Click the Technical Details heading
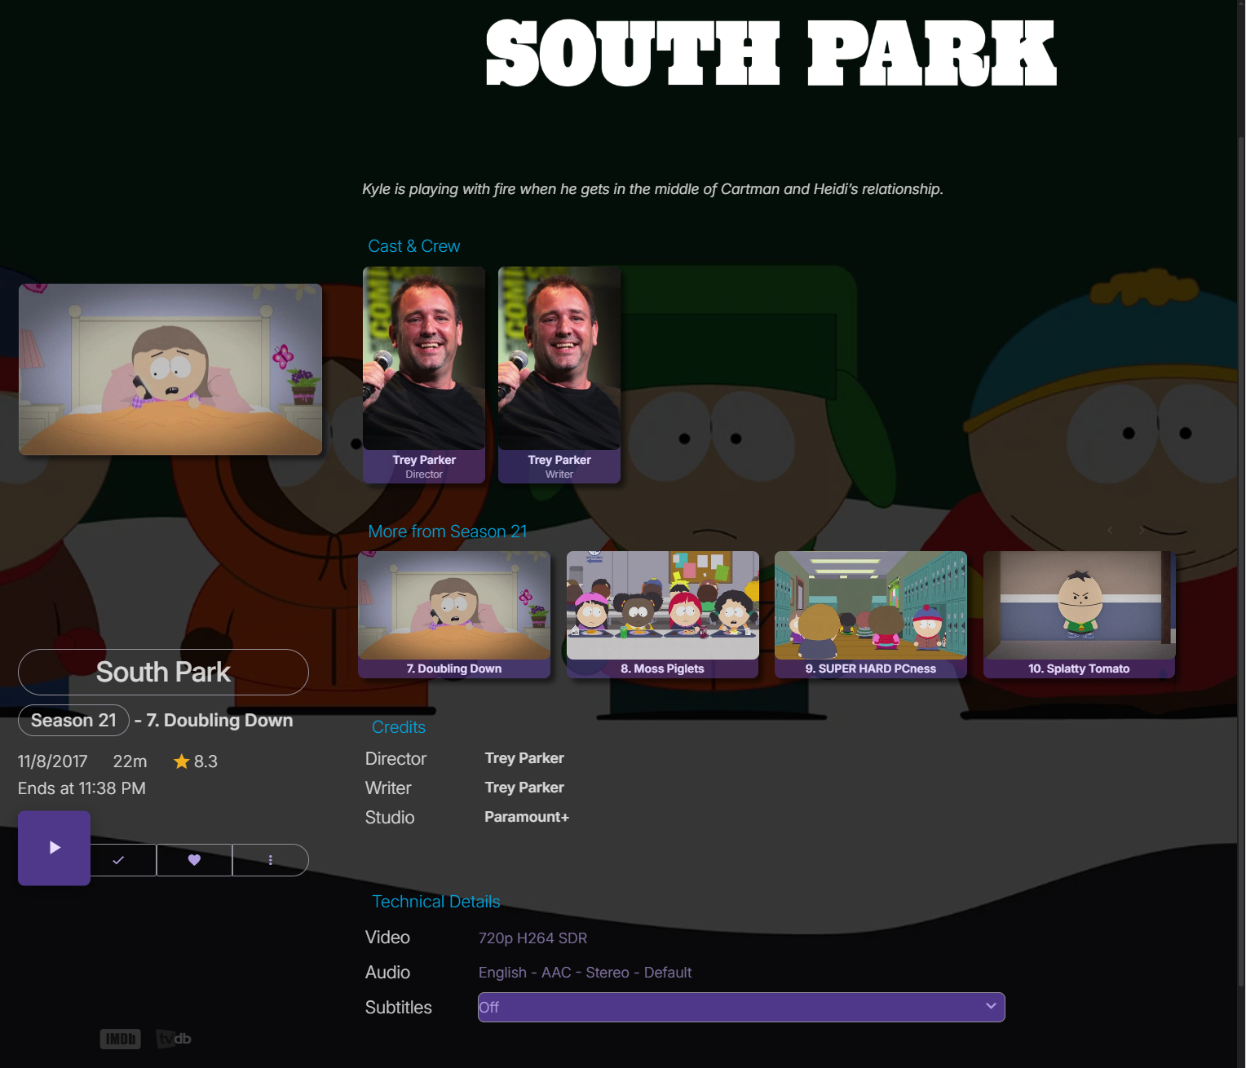 (x=436, y=902)
